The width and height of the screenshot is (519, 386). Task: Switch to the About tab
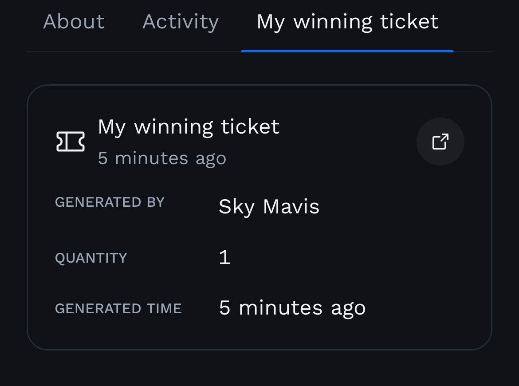pyautogui.click(x=74, y=22)
